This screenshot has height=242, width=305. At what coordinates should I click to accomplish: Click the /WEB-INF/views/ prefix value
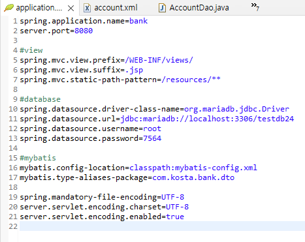(159, 60)
